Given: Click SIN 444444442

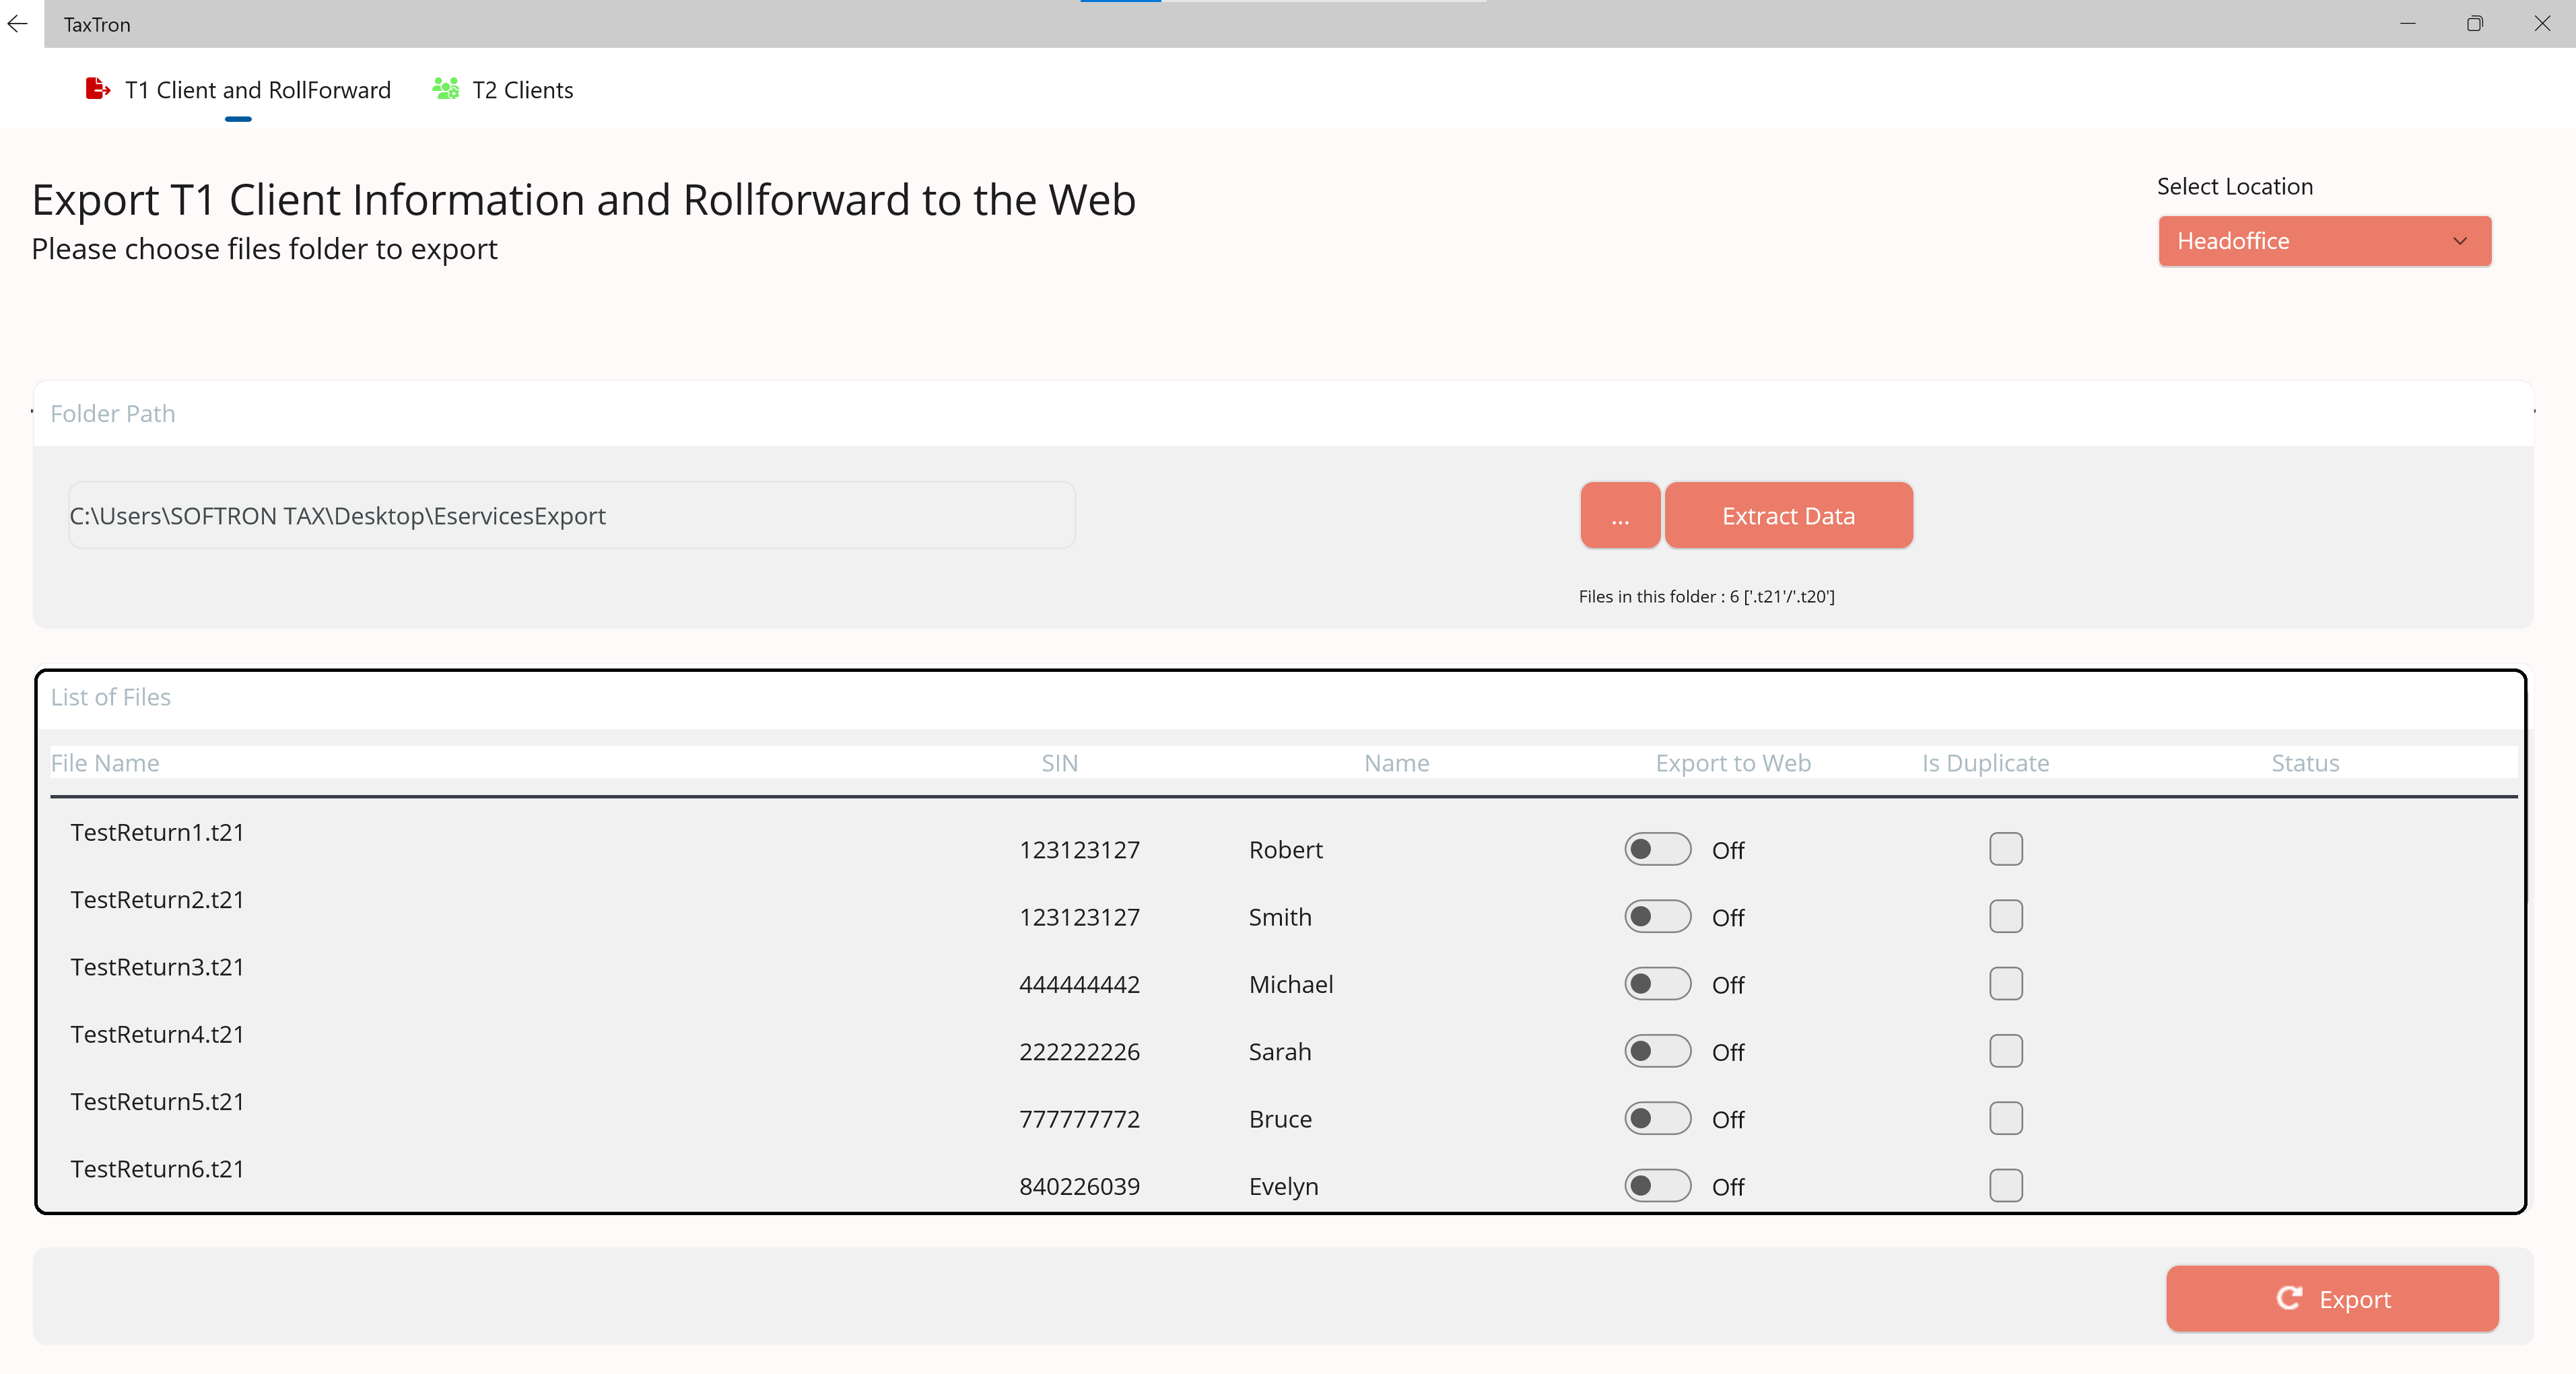Looking at the screenshot, I should 1079,984.
